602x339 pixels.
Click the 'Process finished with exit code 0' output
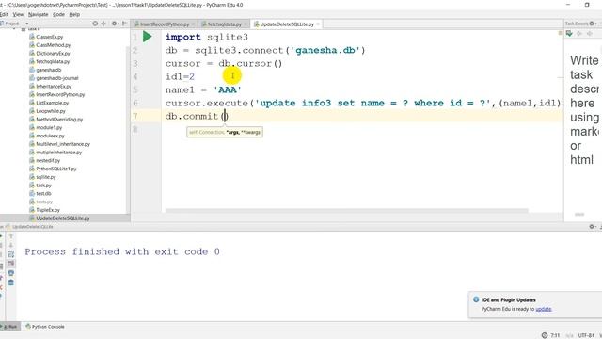click(x=122, y=251)
